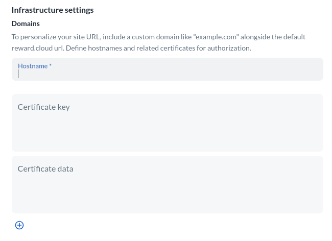This screenshot has width=332, height=241.
Task: Click the 'Hostname' floating label
Action: tap(33, 66)
